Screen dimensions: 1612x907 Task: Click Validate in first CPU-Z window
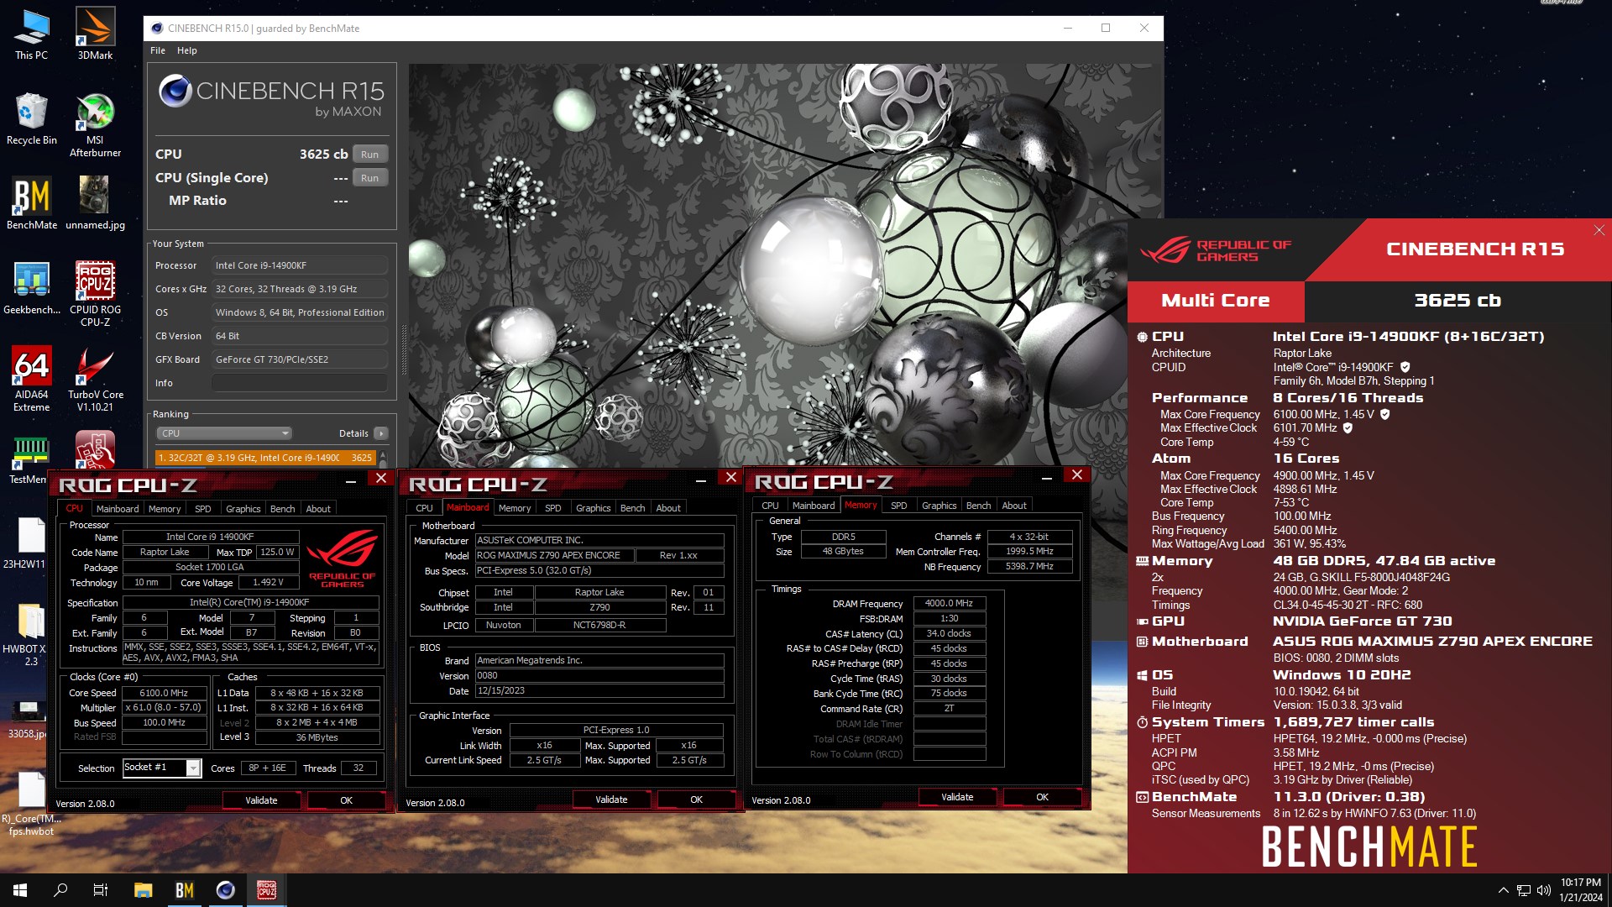(x=261, y=800)
